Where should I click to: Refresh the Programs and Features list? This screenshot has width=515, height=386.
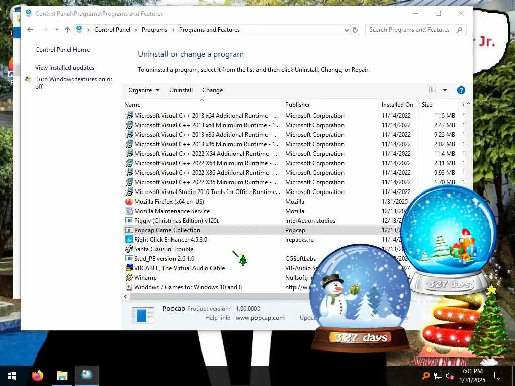pos(355,30)
